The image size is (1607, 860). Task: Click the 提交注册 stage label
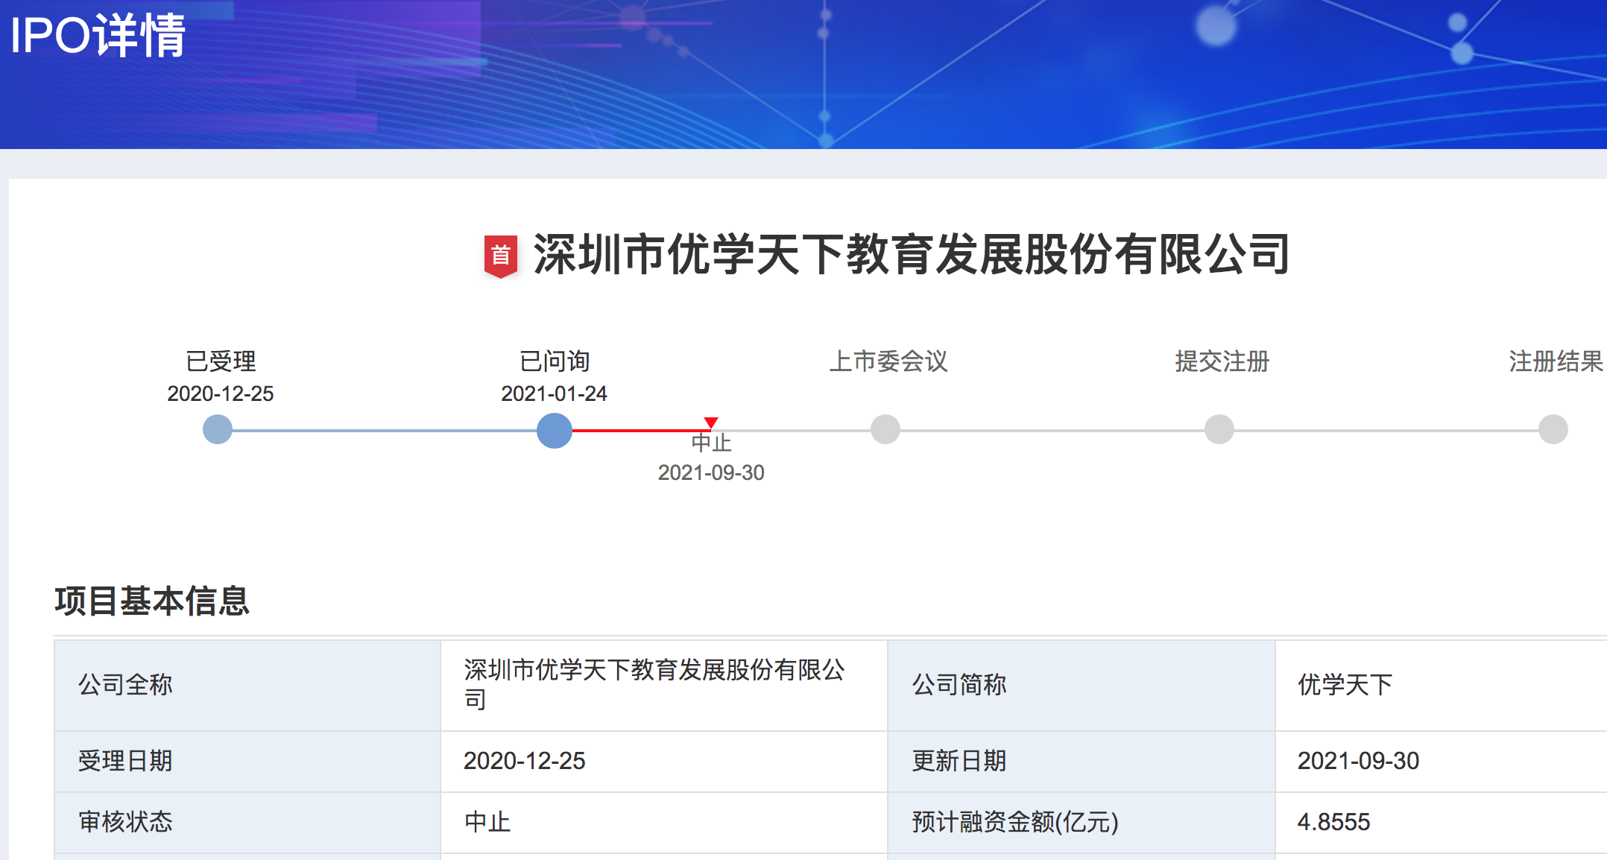click(x=1222, y=361)
